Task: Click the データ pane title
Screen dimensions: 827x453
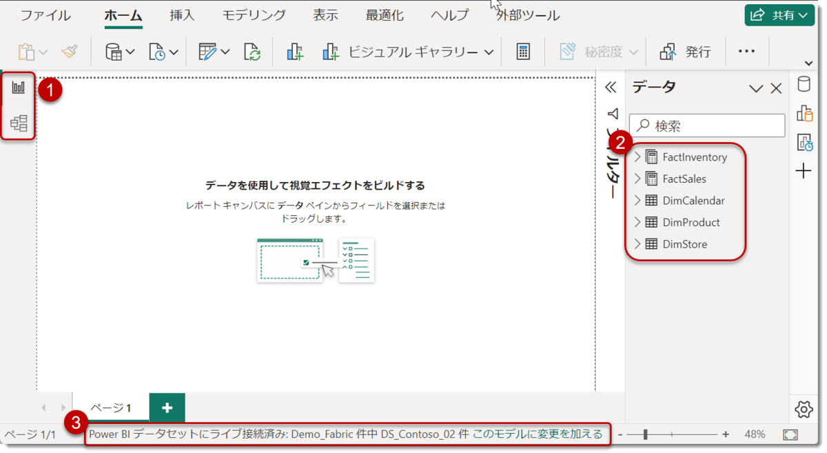Action: click(x=654, y=87)
